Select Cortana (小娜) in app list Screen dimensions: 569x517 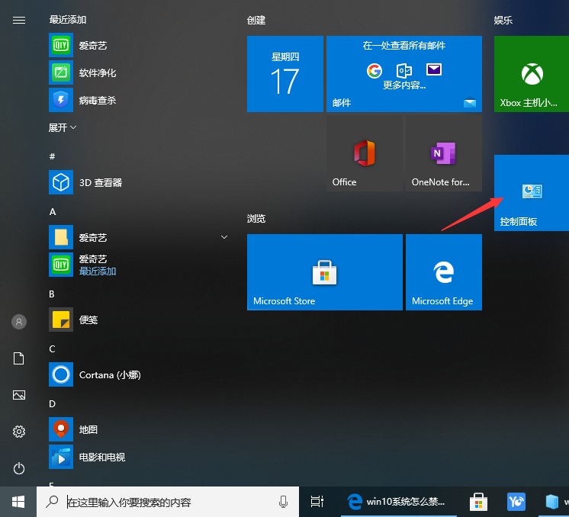click(x=110, y=375)
